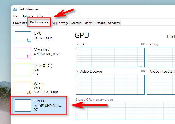Switch to the App history tab

60,23
